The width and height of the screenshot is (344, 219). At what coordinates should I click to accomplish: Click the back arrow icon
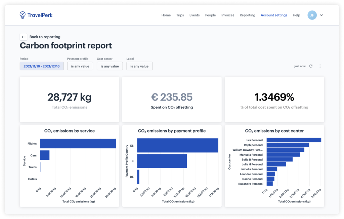[x=24, y=37]
